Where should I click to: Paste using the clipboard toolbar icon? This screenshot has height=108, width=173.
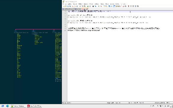click(x=85, y=6)
